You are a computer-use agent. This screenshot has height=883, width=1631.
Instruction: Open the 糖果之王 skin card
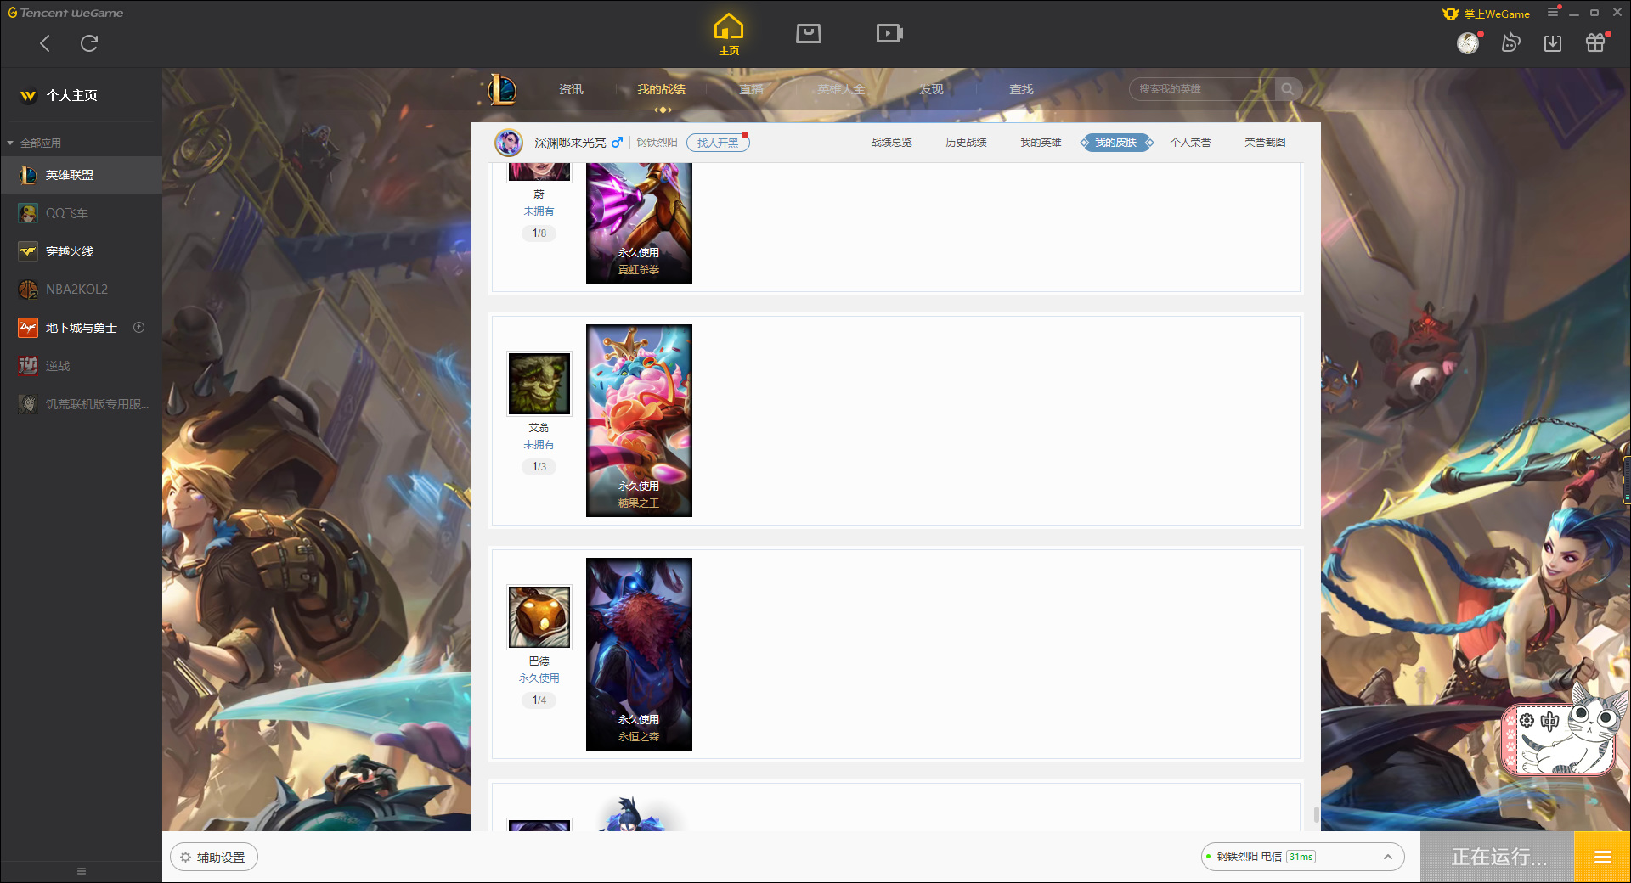[639, 420]
